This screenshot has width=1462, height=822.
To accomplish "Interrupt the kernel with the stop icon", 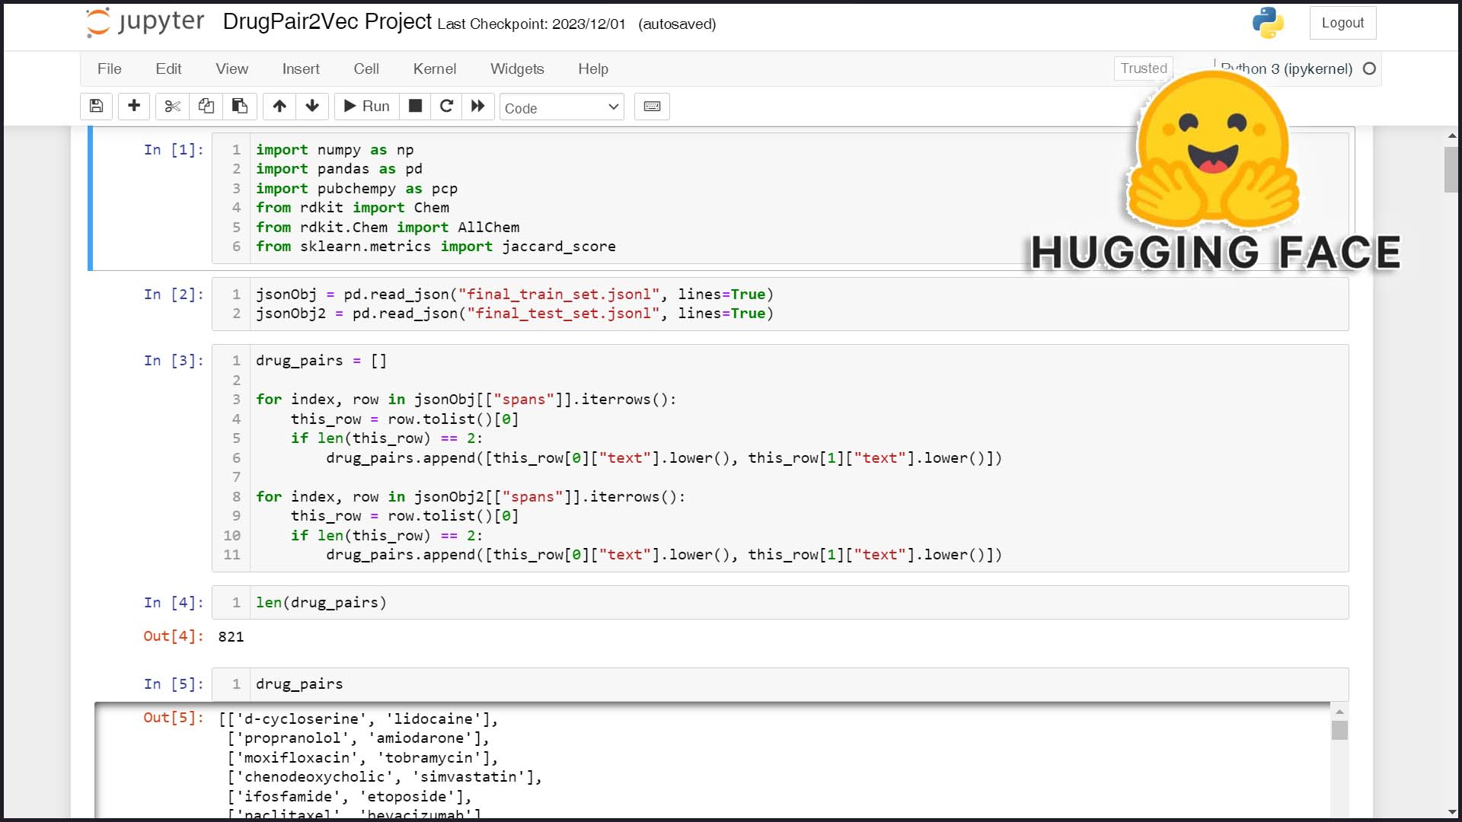I will 415,107.
